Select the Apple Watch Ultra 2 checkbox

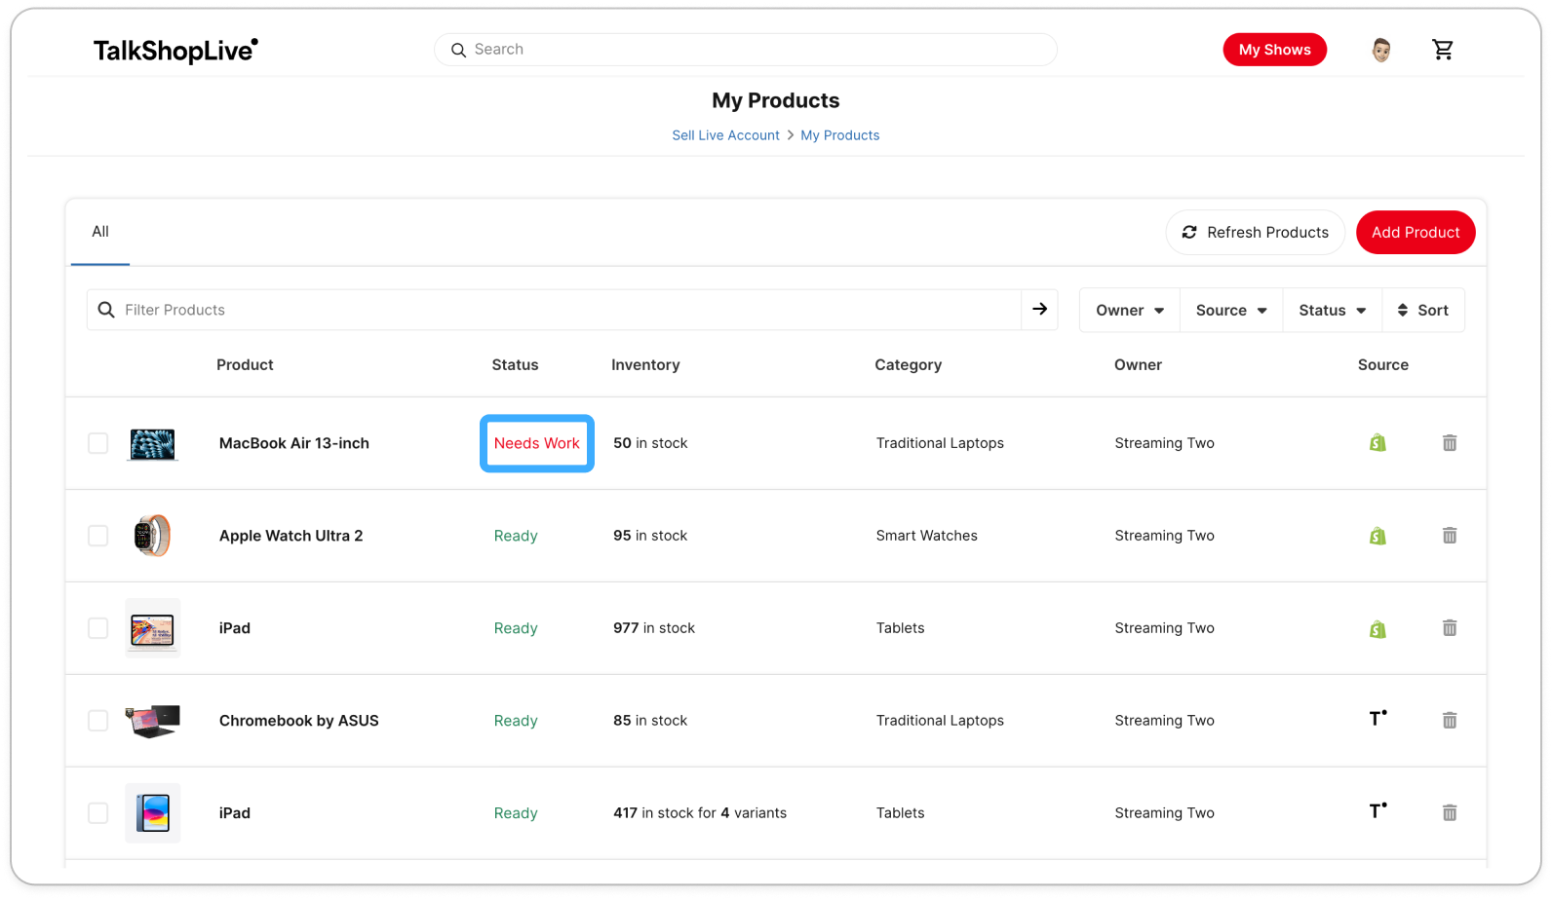click(98, 536)
